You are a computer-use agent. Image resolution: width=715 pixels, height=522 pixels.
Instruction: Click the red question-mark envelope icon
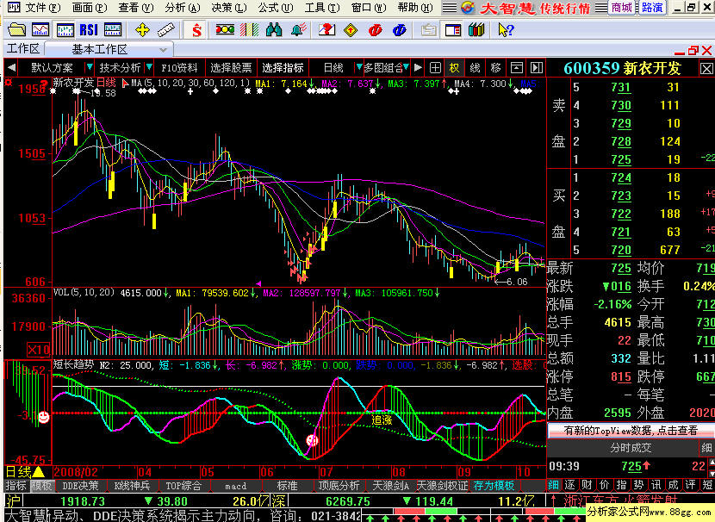pyautogui.click(x=326, y=30)
